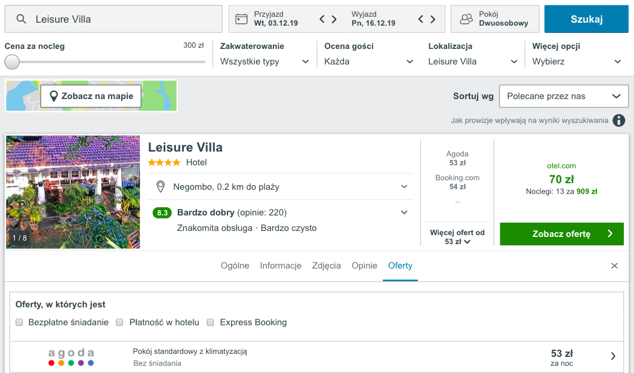The height and width of the screenshot is (373, 634).
Task: Enable Bezpłatne śniadanie filter
Action: tap(19, 322)
